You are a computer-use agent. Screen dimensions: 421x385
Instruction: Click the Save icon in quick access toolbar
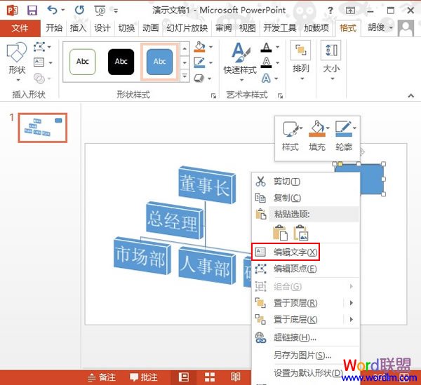[32, 11]
